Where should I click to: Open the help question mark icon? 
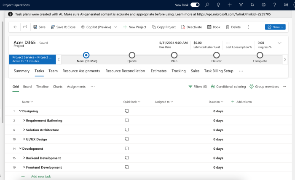point(275,5)
